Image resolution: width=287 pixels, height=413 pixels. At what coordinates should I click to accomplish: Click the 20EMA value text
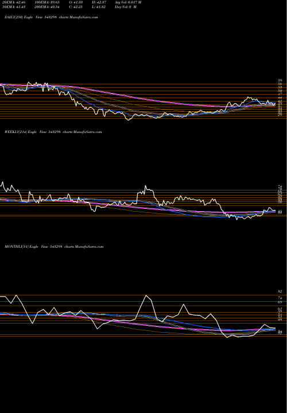[x=13, y=2]
